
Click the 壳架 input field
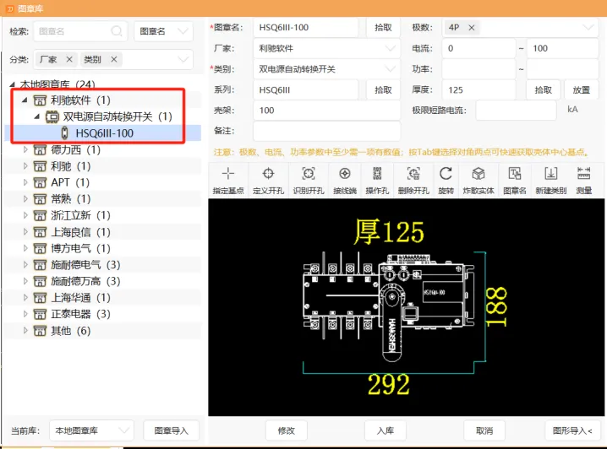coord(326,111)
